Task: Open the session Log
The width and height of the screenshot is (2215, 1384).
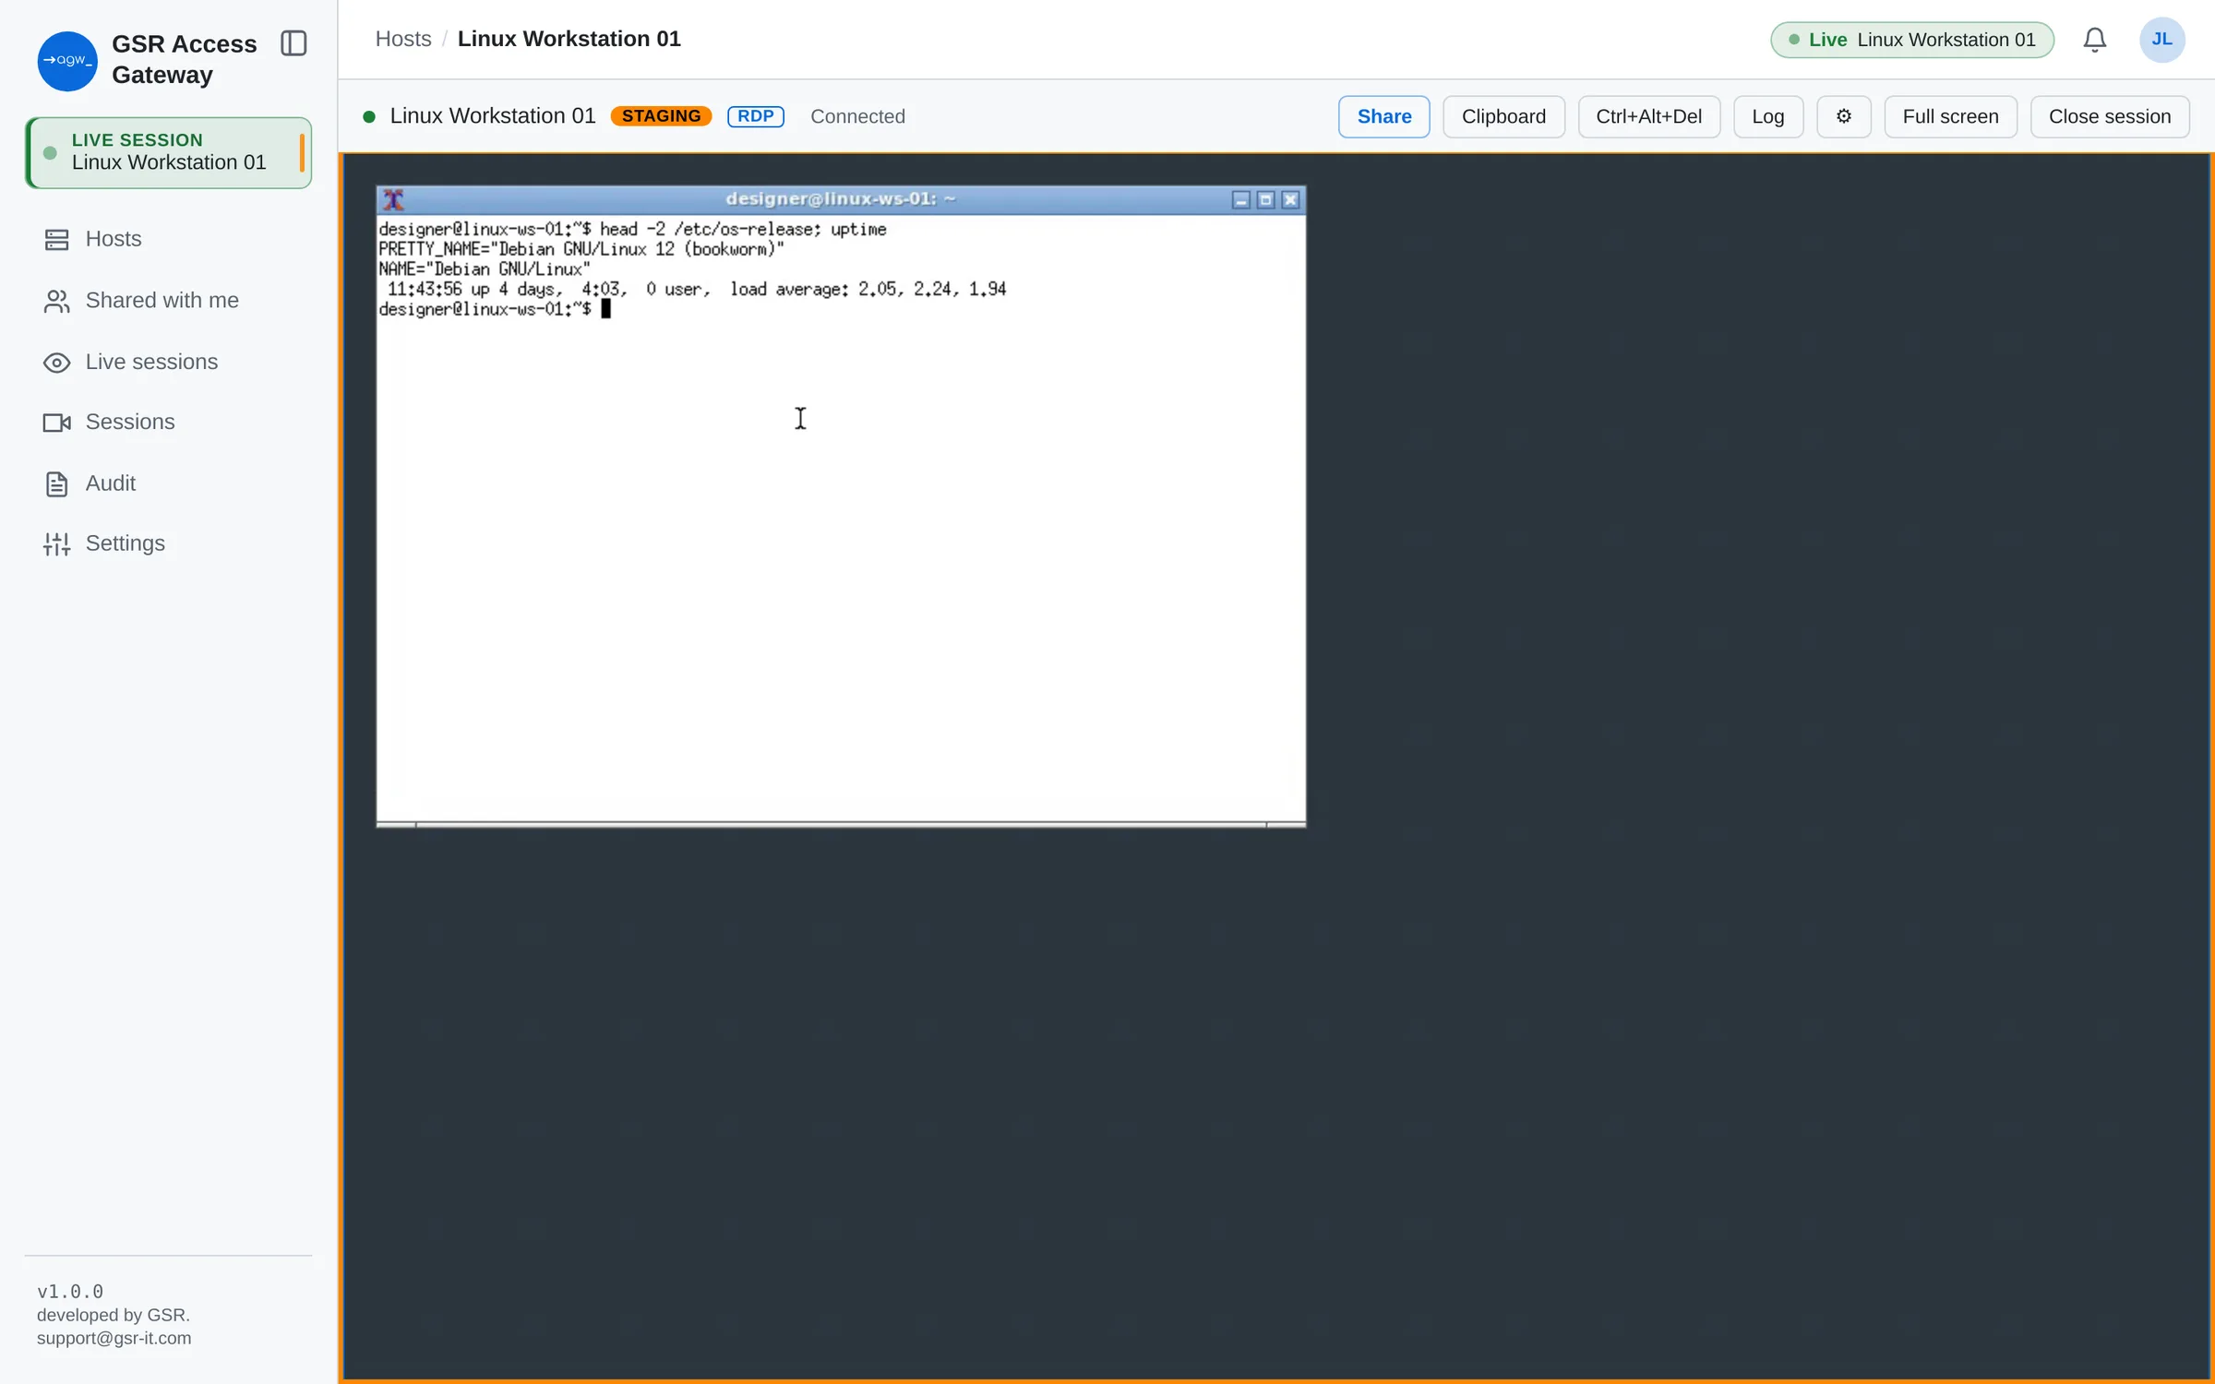Action: tap(1767, 116)
